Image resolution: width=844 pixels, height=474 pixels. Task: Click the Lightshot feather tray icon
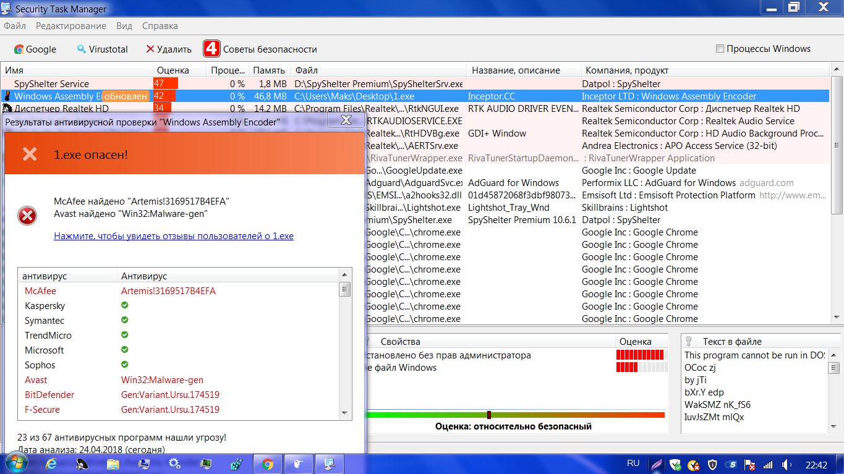click(x=657, y=465)
